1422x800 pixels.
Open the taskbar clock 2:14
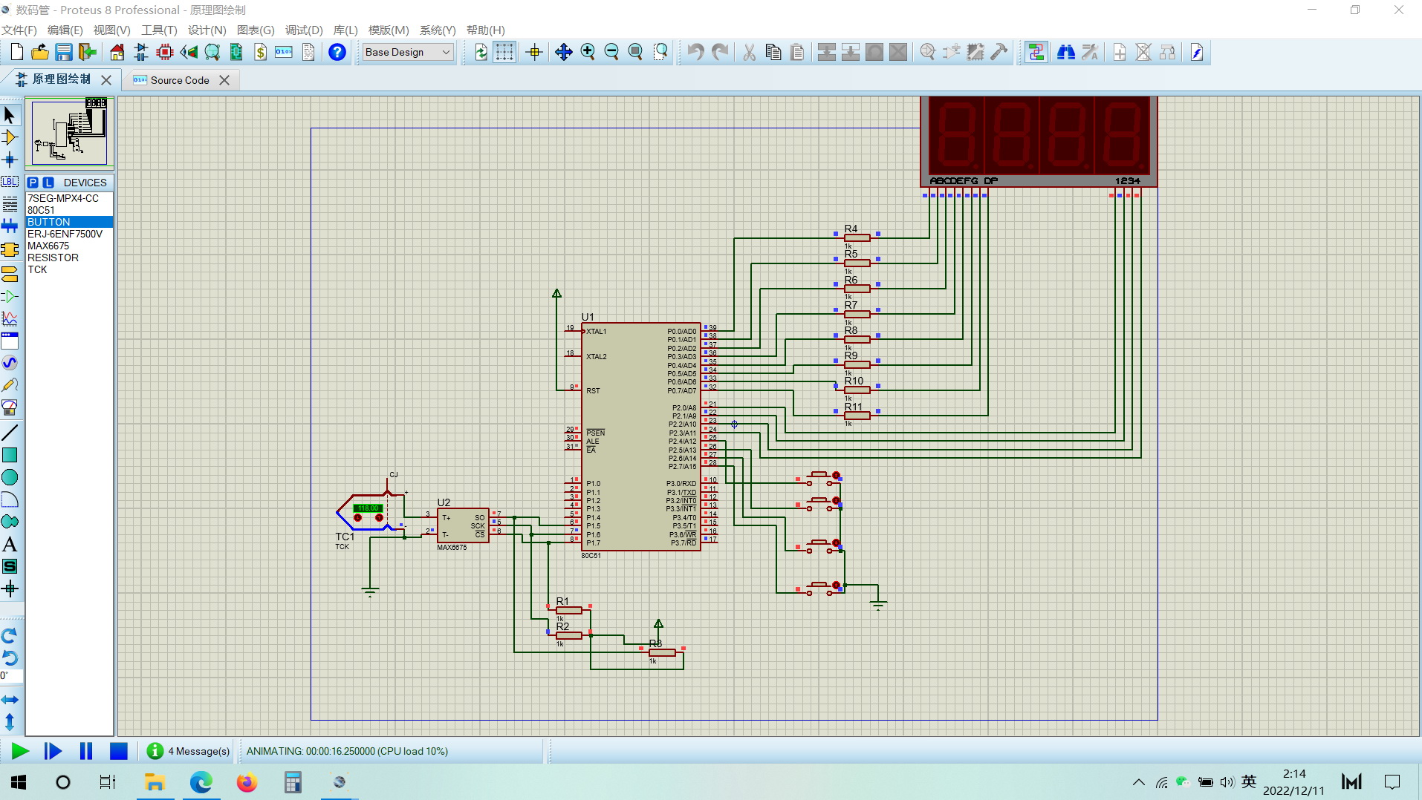(1293, 782)
